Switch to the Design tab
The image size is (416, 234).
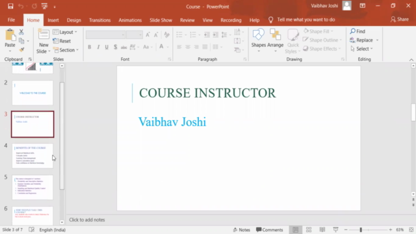pos(73,20)
